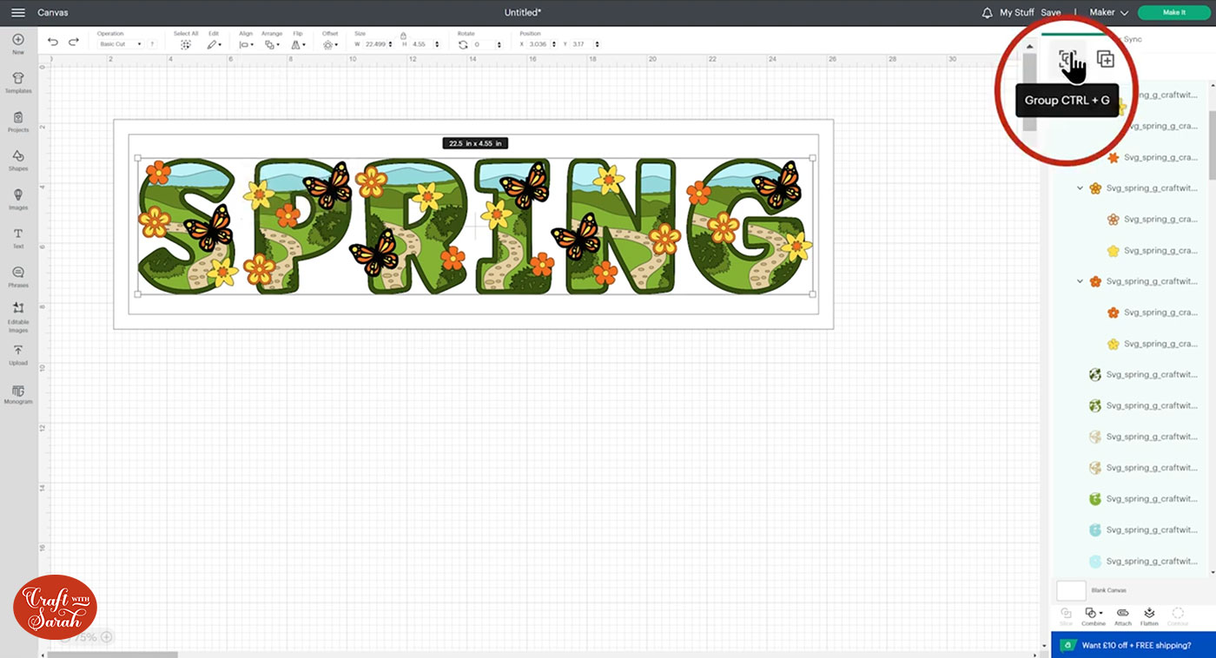Click the Duplicate icon in layers panel
1216x658 pixels.
[1105, 59]
